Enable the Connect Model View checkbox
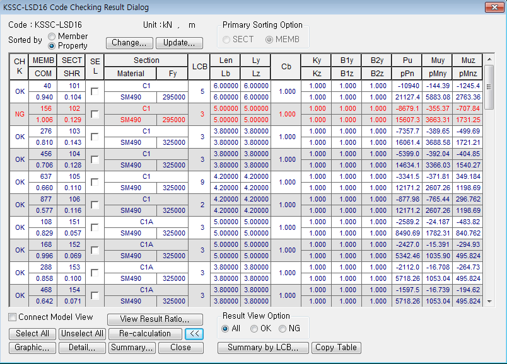The image size is (507, 364). [x=12, y=317]
